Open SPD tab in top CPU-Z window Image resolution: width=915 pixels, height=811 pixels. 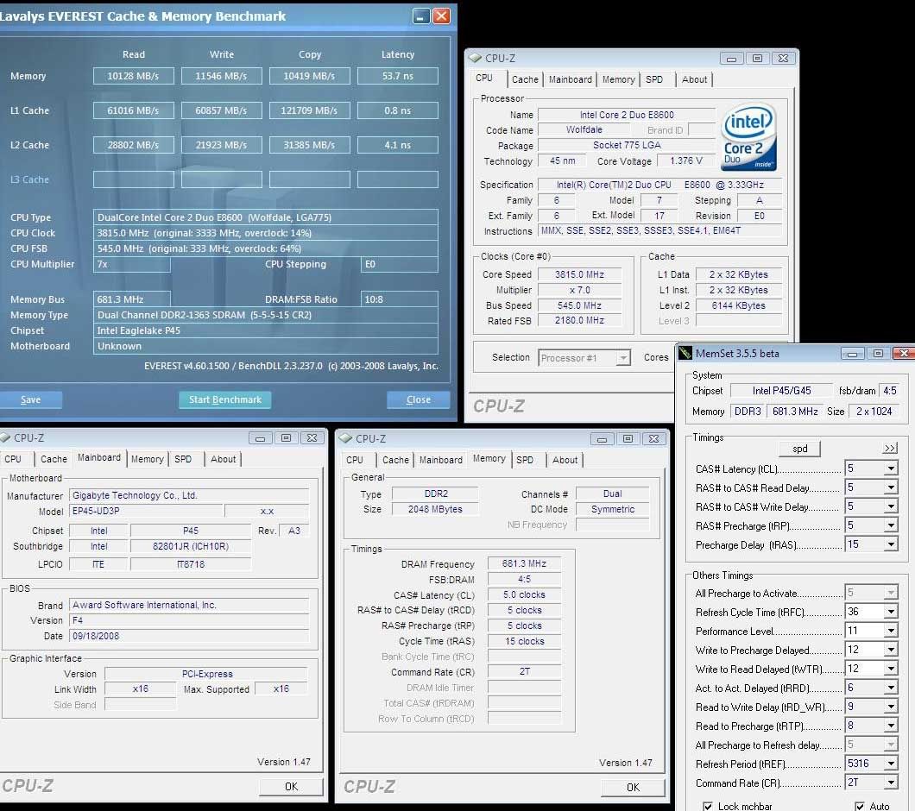pyautogui.click(x=654, y=79)
